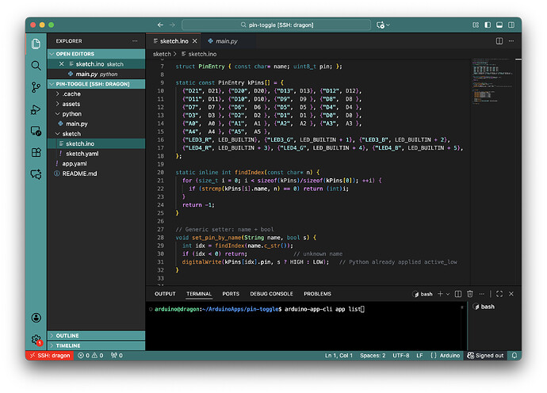Open terminal panel ellipsis menu
This screenshot has width=547, height=393.
[x=482, y=294]
